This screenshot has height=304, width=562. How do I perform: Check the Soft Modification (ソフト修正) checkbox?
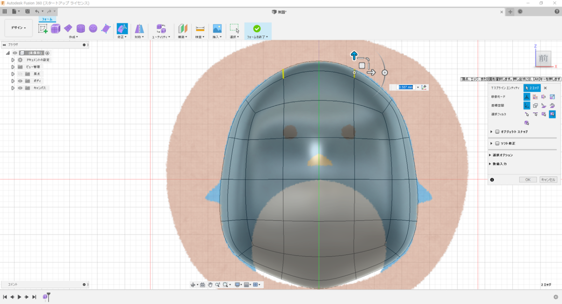(497, 143)
